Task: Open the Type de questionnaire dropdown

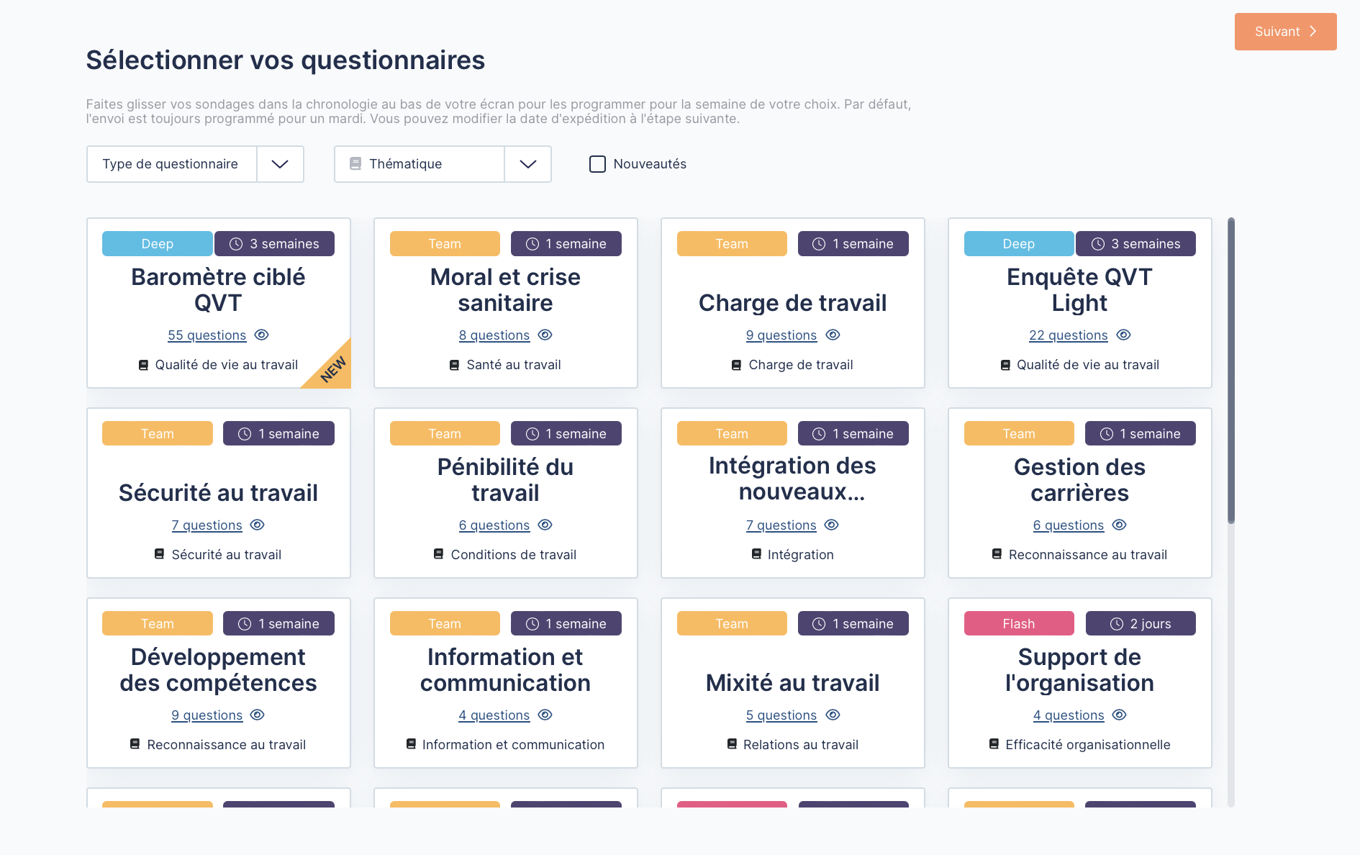Action: coord(280,164)
